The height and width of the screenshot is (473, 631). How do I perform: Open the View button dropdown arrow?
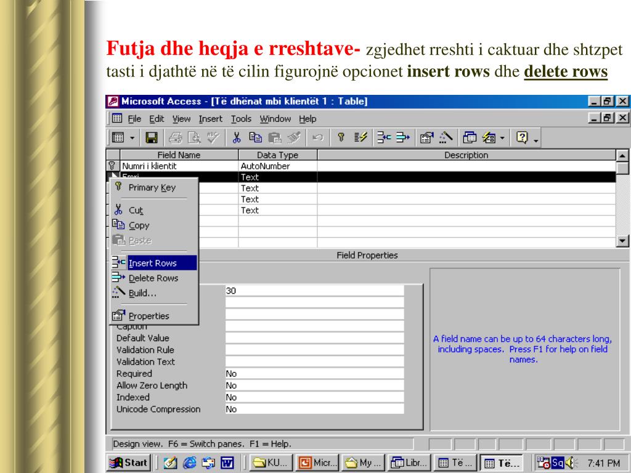pyautogui.click(x=132, y=138)
